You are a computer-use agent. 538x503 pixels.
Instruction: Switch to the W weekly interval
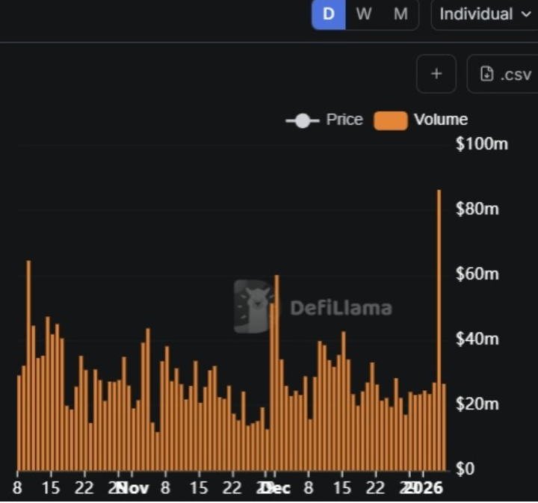tap(364, 14)
